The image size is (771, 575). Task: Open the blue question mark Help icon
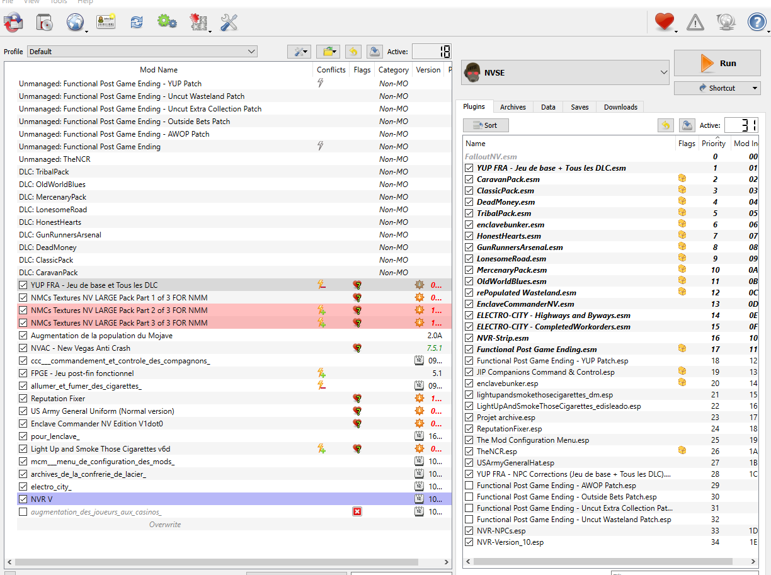(756, 23)
